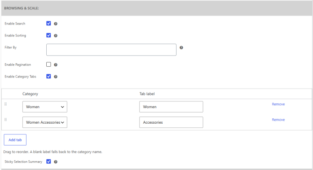The height and width of the screenshot is (170, 313).
Task: Open the Women category dropdown
Action: (45, 107)
